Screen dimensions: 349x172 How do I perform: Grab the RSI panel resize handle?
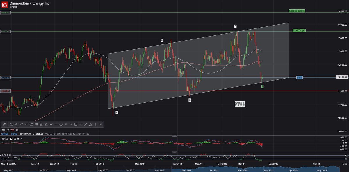pyautogui.click(x=174, y=152)
